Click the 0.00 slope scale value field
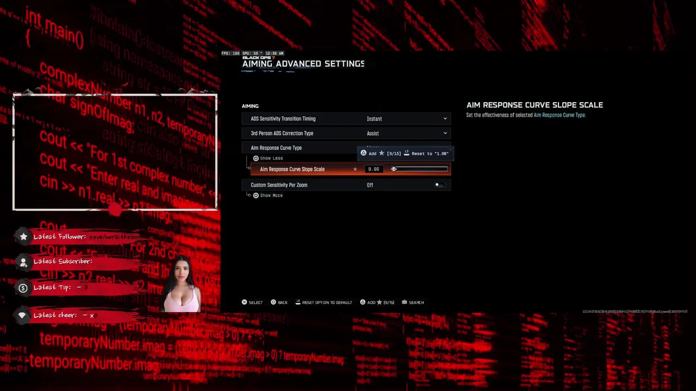The width and height of the screenshot is (696, 391). pos(374,169)
